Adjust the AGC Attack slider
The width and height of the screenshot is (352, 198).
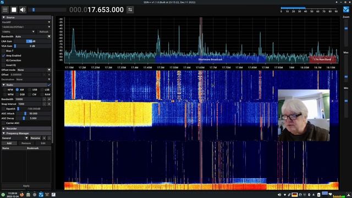[34, 114]
